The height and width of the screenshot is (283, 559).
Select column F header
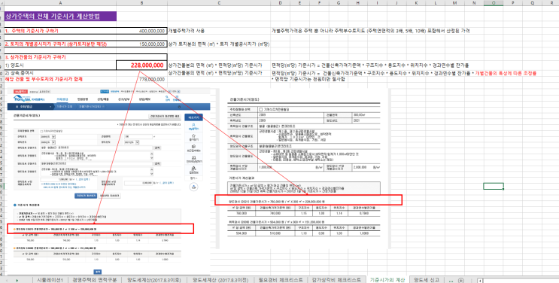pos(319,3)
